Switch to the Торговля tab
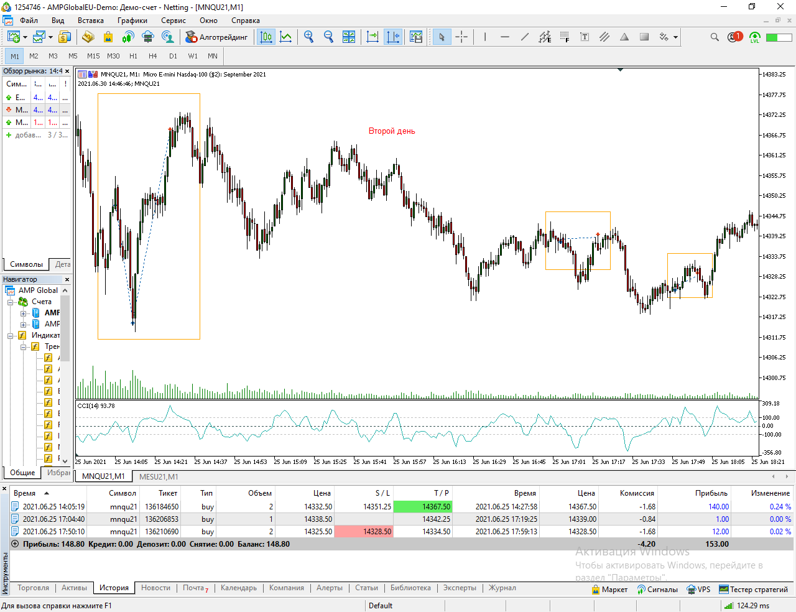796x612 pixels. [x=33, y=588]
